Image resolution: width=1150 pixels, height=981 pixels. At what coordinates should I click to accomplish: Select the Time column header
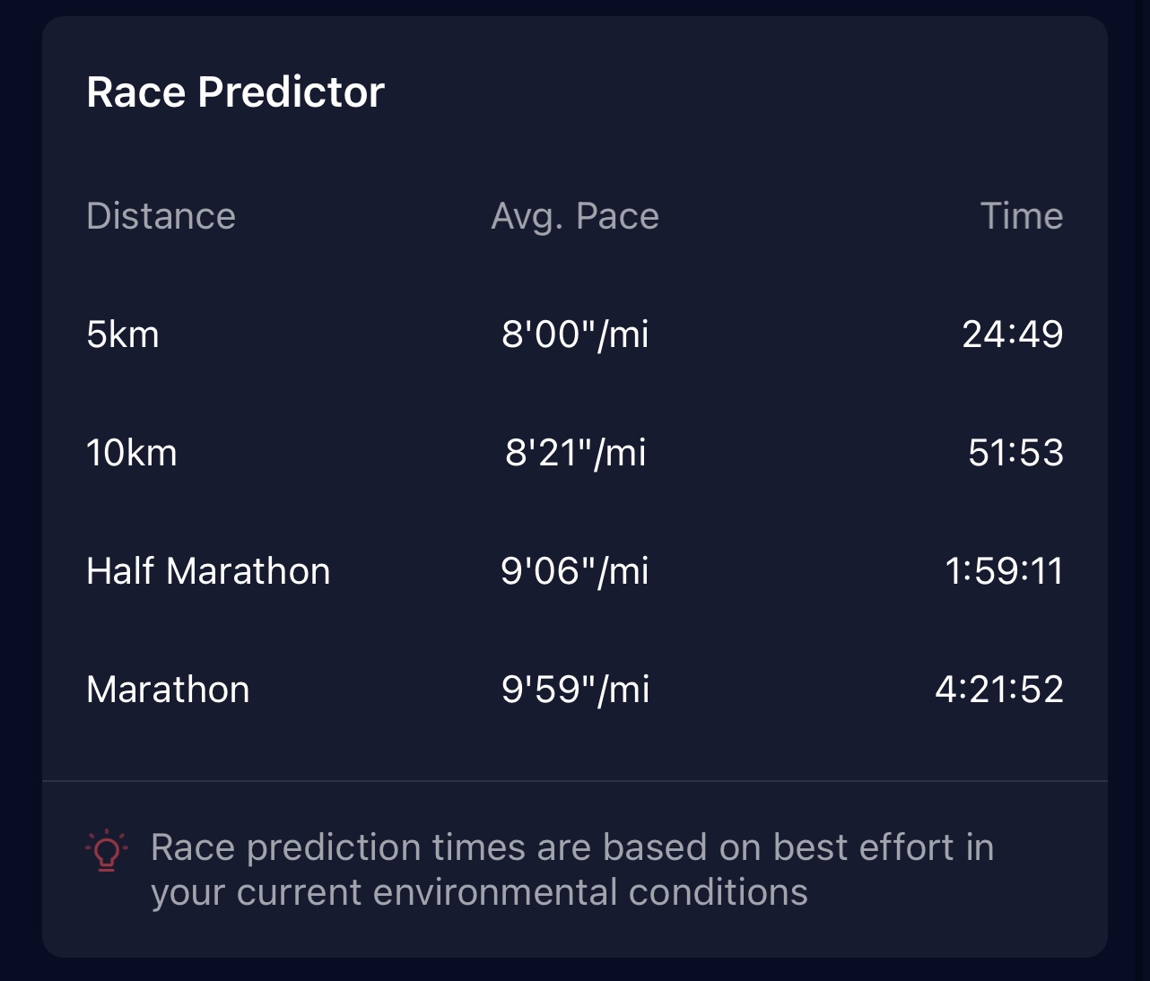tap(1021, 216)
